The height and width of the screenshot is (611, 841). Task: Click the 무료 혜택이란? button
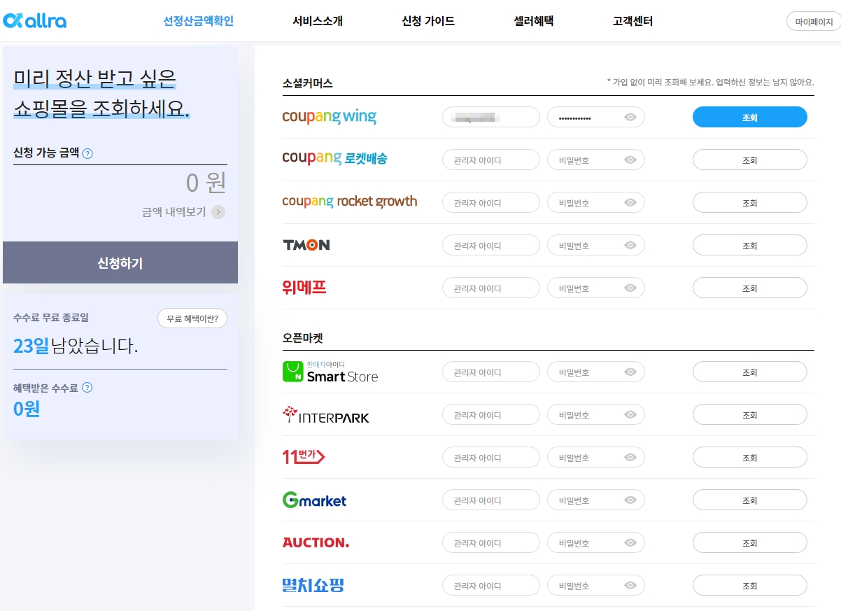pos(192,318)
